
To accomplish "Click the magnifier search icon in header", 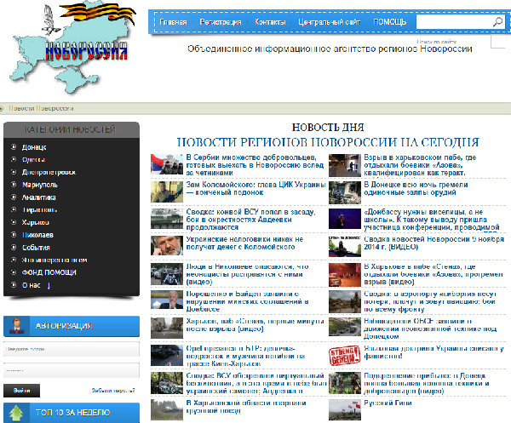I will coord(496,23).
